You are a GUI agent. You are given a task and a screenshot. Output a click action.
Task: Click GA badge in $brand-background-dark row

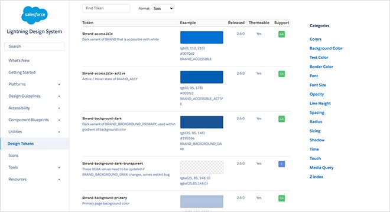click(x=281, y=119)
